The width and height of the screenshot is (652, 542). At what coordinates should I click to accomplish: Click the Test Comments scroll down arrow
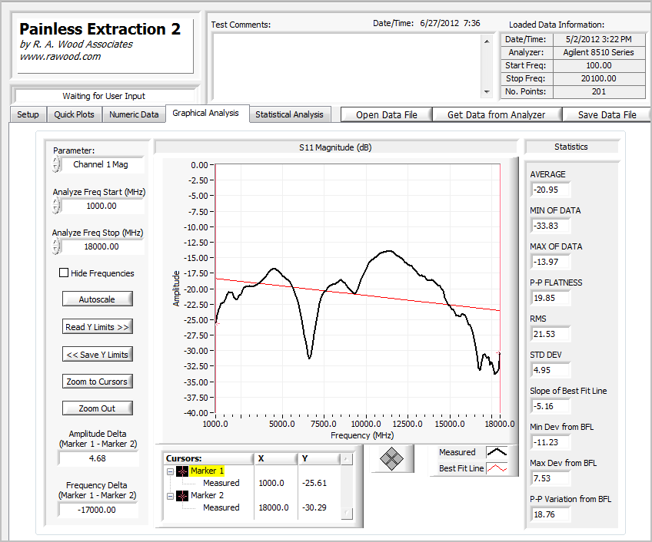(x=487, y=92)
